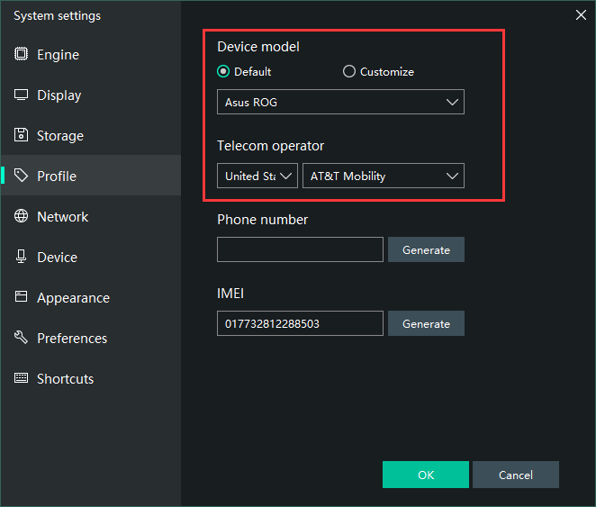Click the IMEI input field
Image resolution: width=596 pixels, height=507 pixels.
(300, 323)
